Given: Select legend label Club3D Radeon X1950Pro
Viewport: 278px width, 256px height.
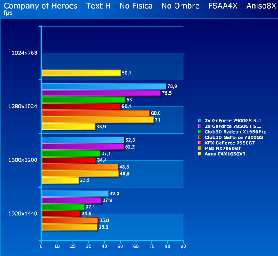Looking at the screenshot, I should click(x=236, y=132).
